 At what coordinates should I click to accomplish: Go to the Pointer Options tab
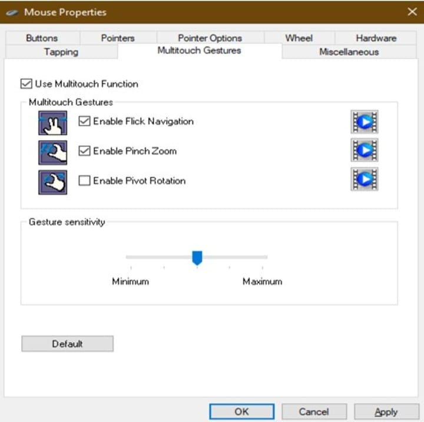point(210,38)
